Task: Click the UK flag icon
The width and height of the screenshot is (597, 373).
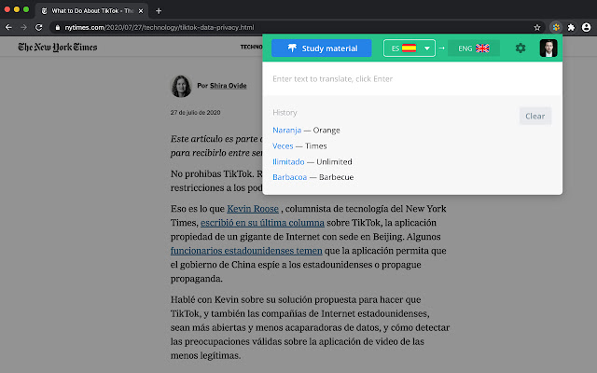Action: pyautogui.click(x=482, y=48)
